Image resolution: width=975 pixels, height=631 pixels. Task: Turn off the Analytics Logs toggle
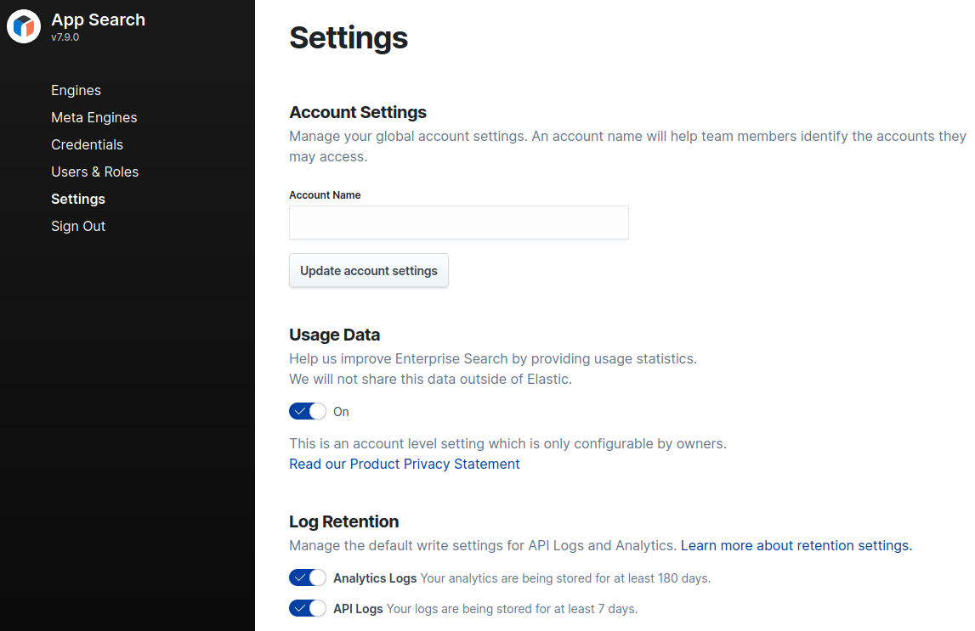[307, 577]
